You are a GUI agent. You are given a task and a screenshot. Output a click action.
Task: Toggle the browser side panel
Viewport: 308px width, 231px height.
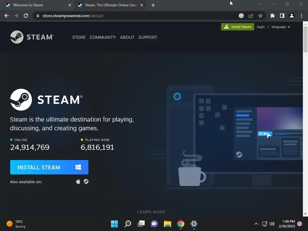pos(282,16)
